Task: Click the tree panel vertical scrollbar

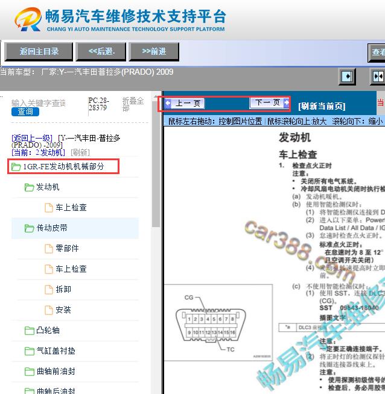Action: [x=156, y=163]
